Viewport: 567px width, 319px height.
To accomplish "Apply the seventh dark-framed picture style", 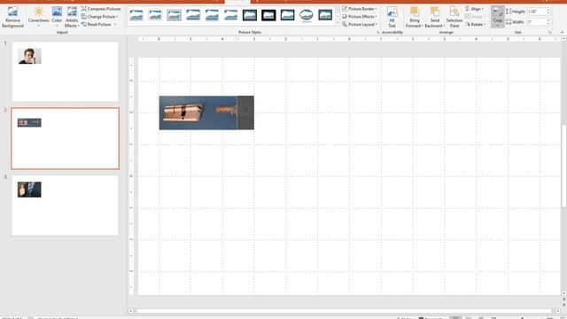I will tap(250, 15).
